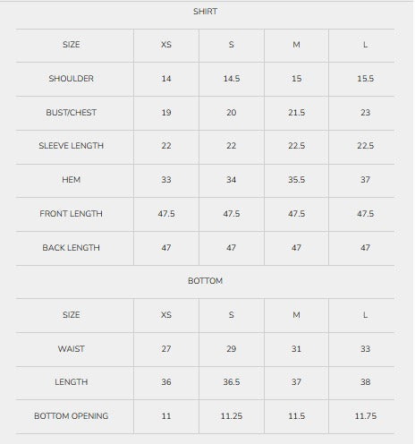Viewport: 415px width, 444px height.
Task: Select the BUST/CHEST row label
Action: point(72,113)
